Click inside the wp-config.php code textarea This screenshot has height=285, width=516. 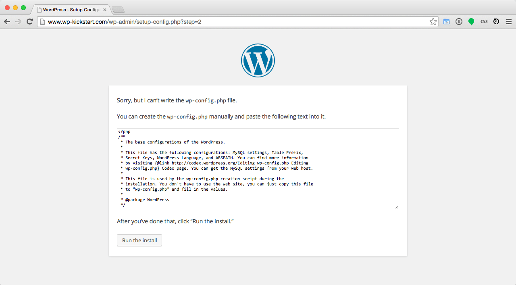click(x=258, y=169)
